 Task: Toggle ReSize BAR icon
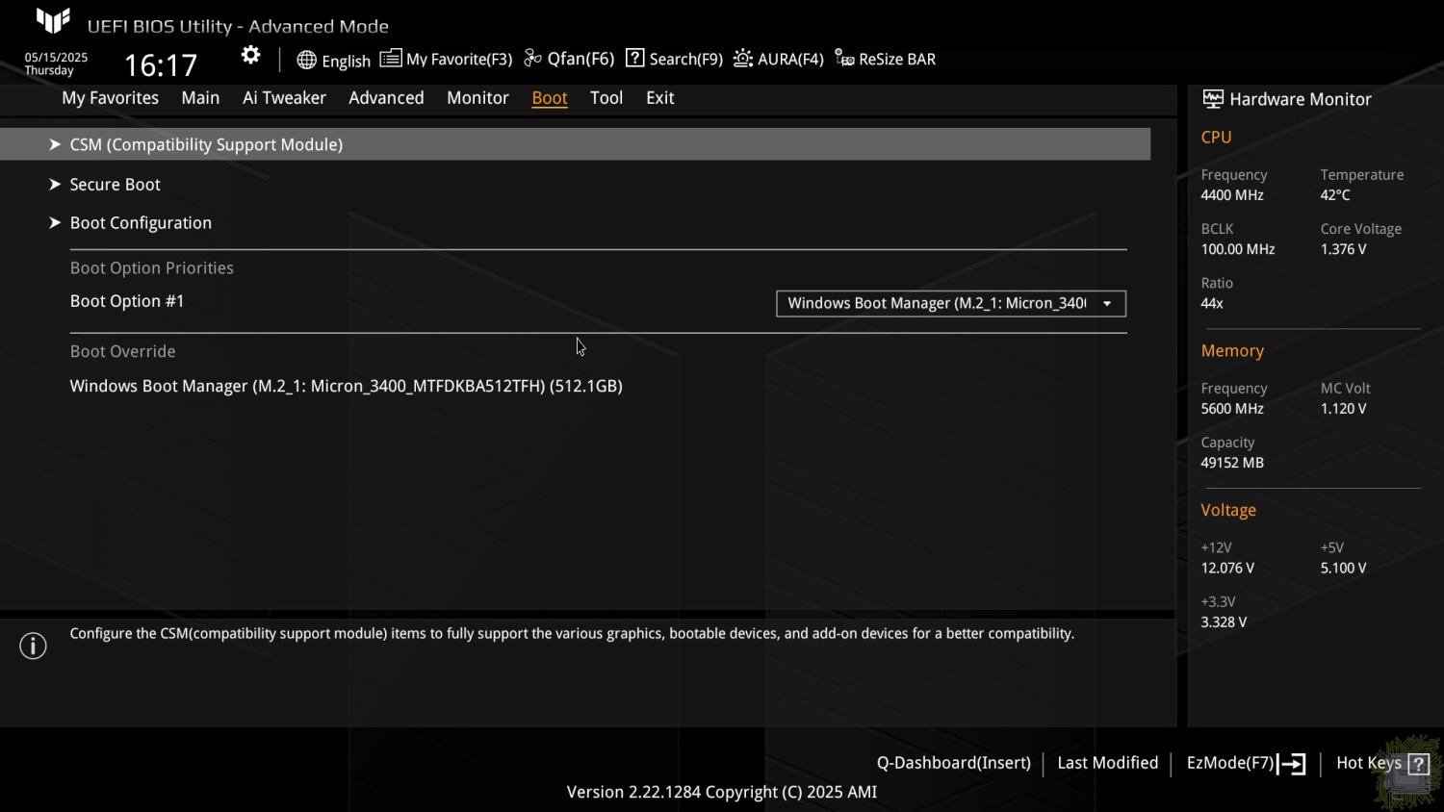point(844,59)
